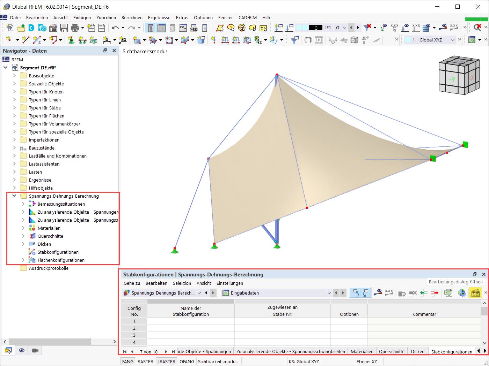Image resolution: width=489 pixels, height=366 pixels.
Task: Expand the Lastfälle und Kombinationen folder
Action: (14, 156)
